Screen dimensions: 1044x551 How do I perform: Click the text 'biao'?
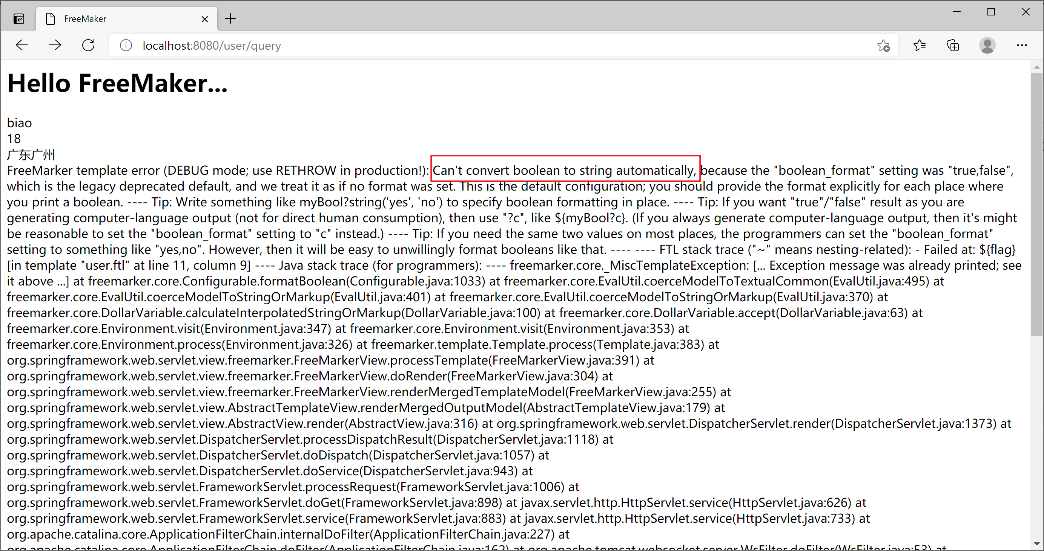click(x=20, y=122)
